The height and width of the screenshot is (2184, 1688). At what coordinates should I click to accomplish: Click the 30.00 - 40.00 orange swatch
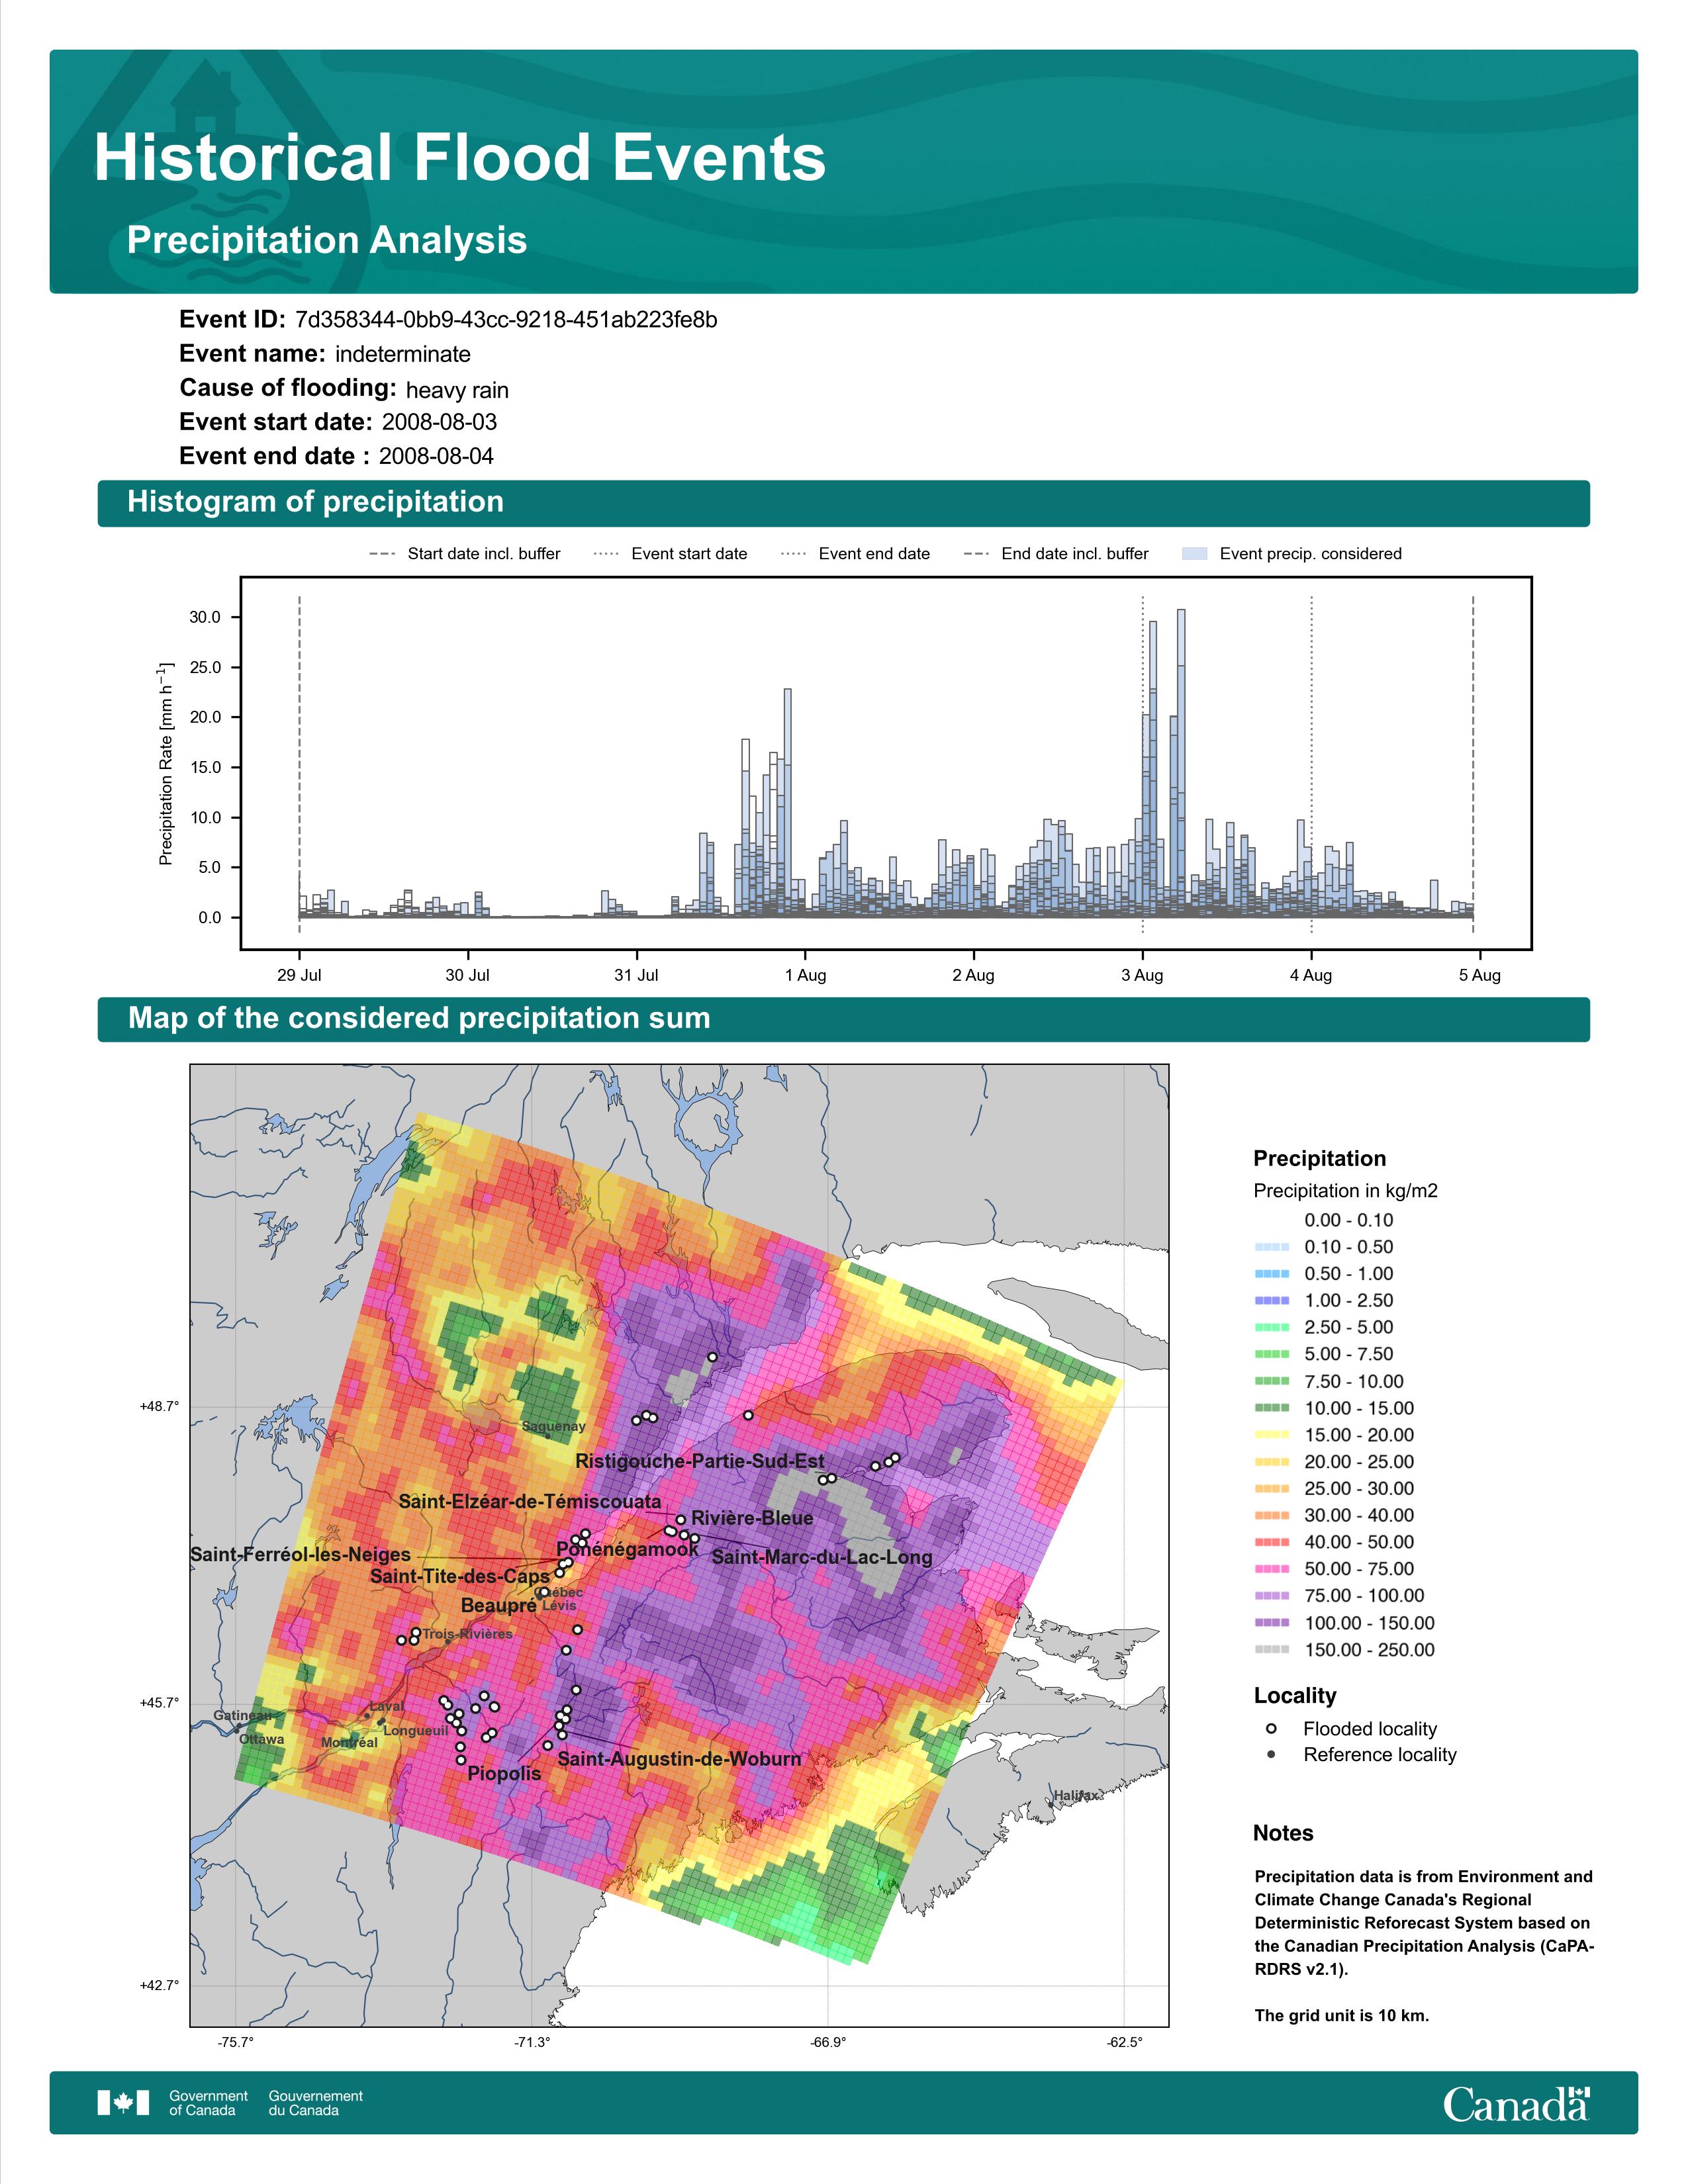[1271, 1515]
